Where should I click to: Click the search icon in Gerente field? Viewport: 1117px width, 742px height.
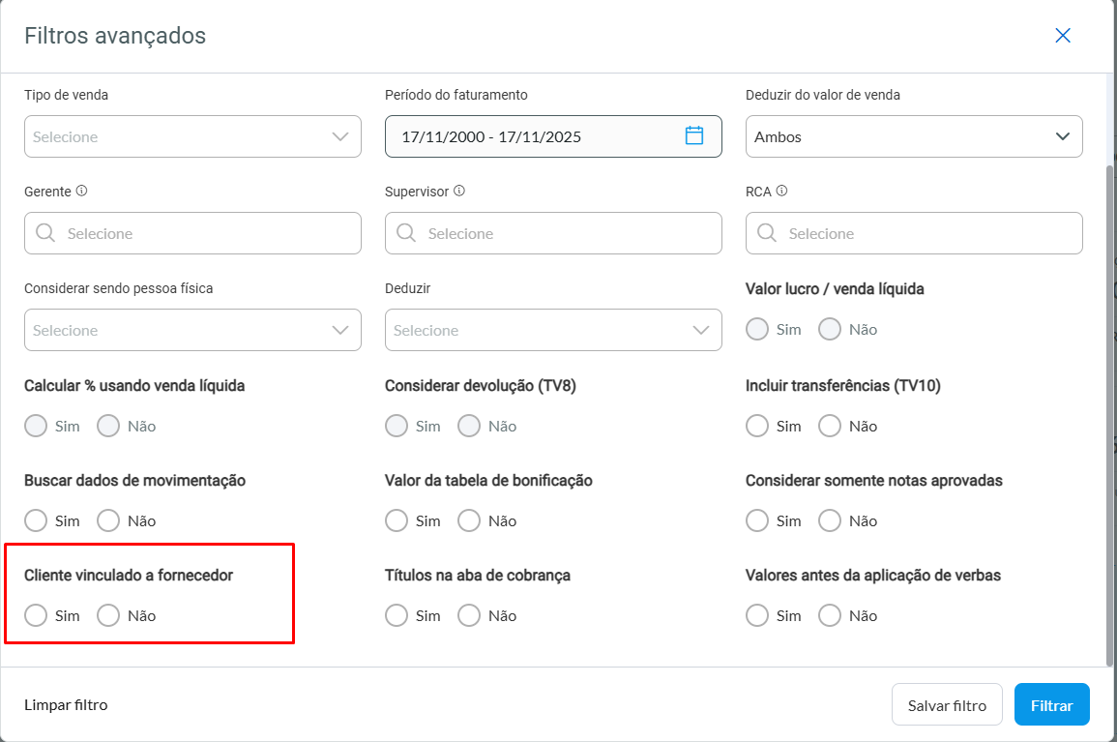point(45,233)
